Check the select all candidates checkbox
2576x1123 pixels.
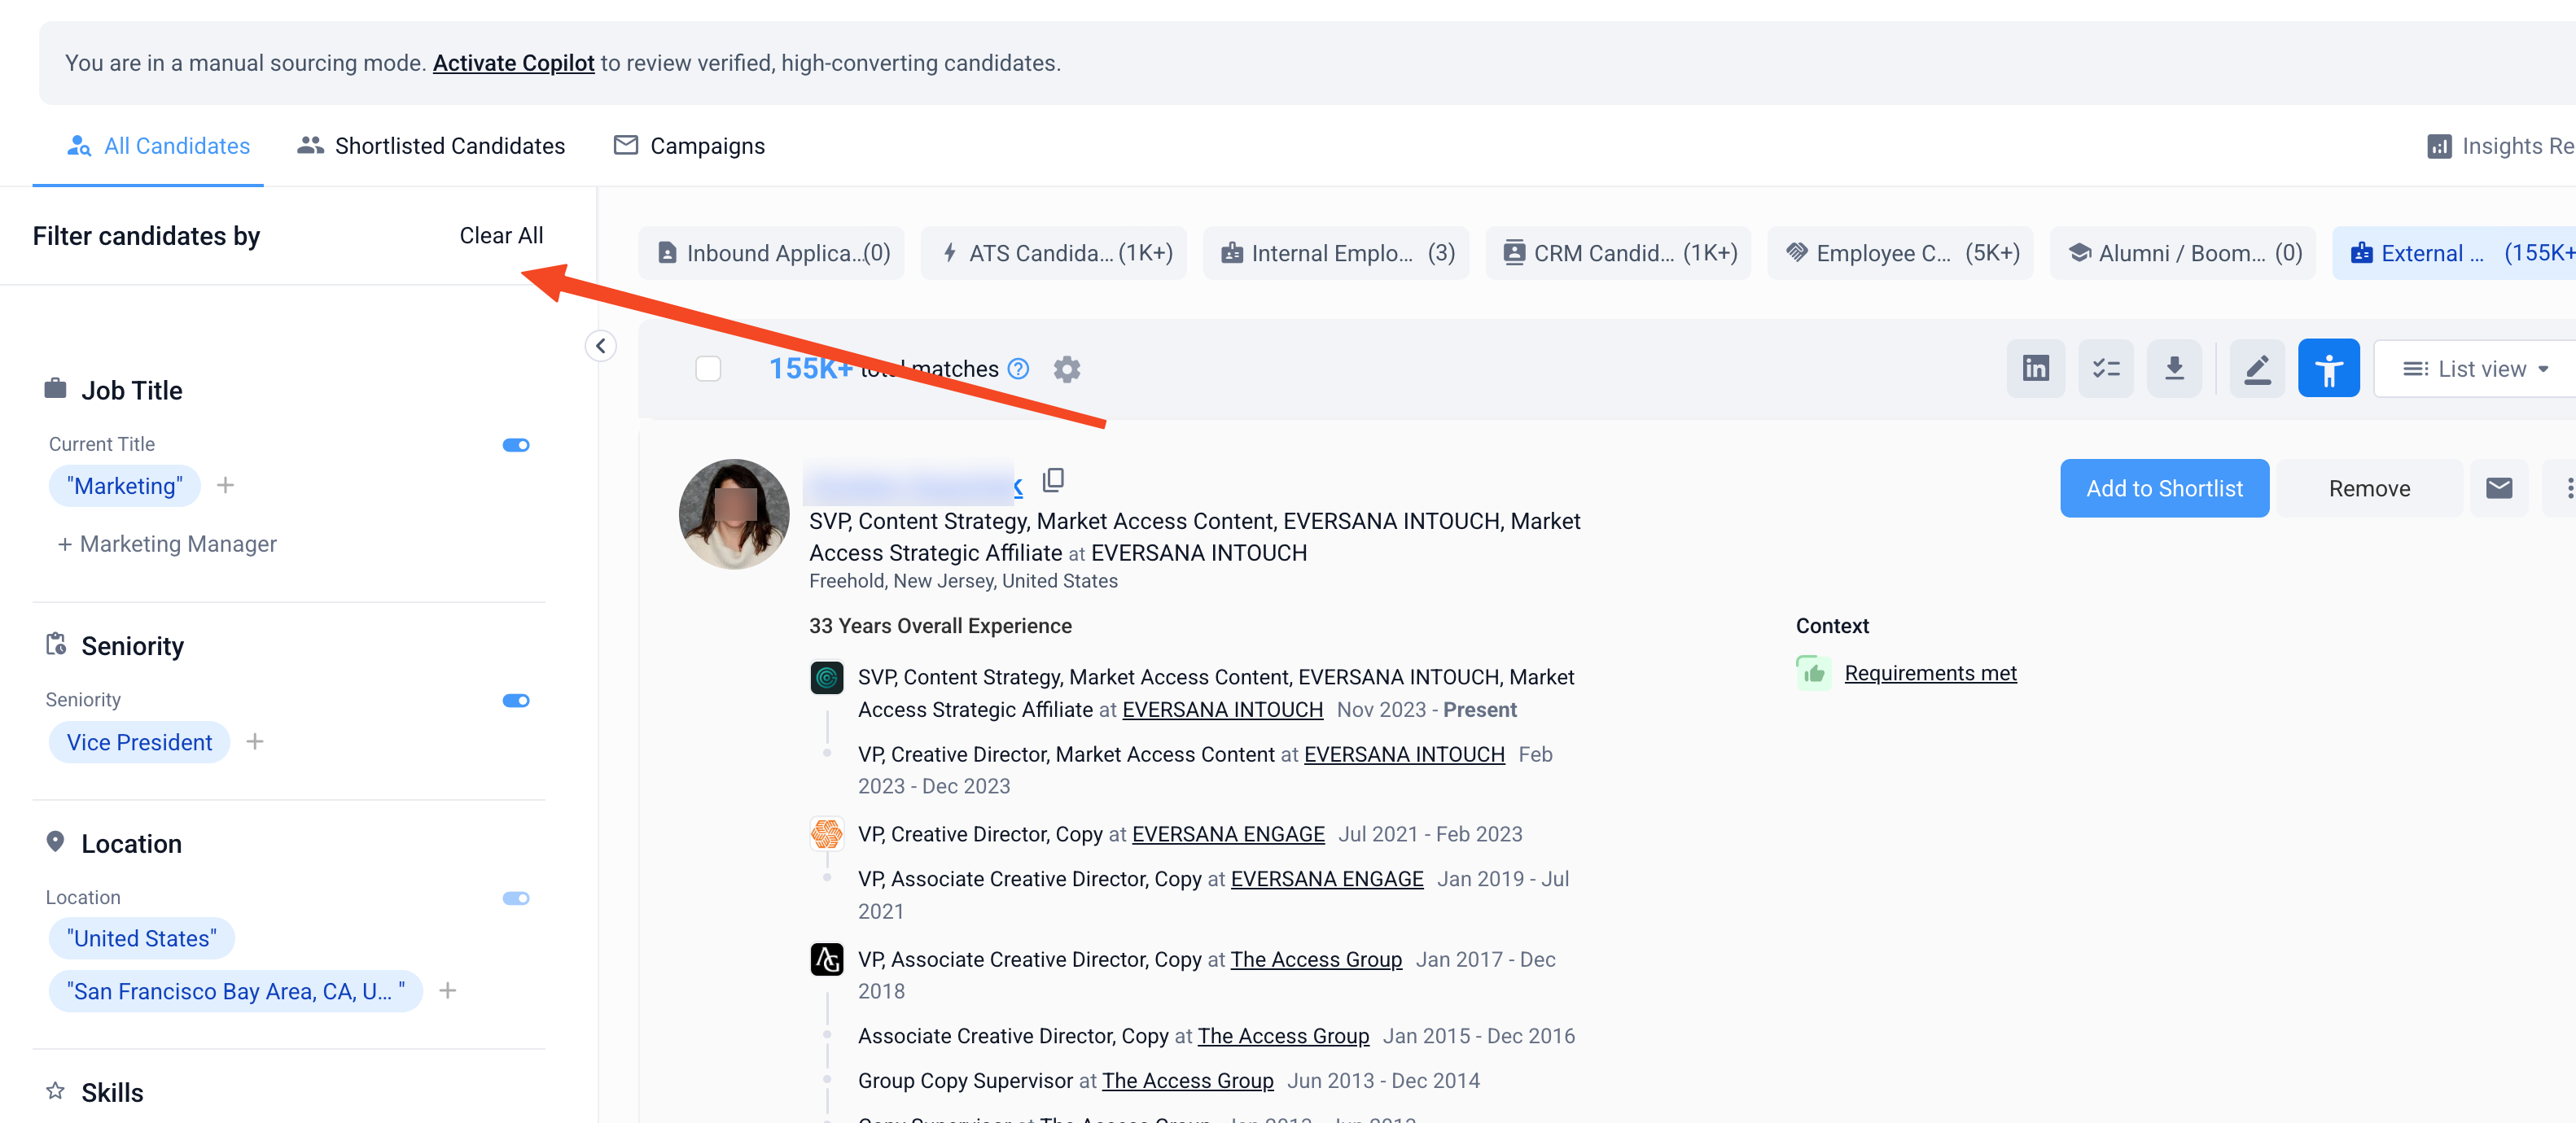tap(708, 369)
